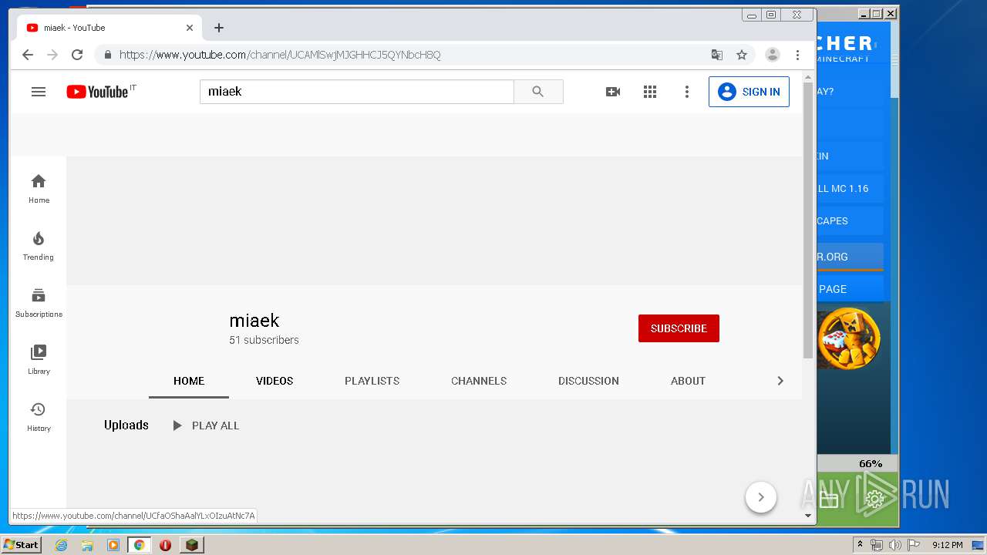Screen dimensions: 987x555
Task: Go to Home in the sidebar
Action: (x=39, y=188)
